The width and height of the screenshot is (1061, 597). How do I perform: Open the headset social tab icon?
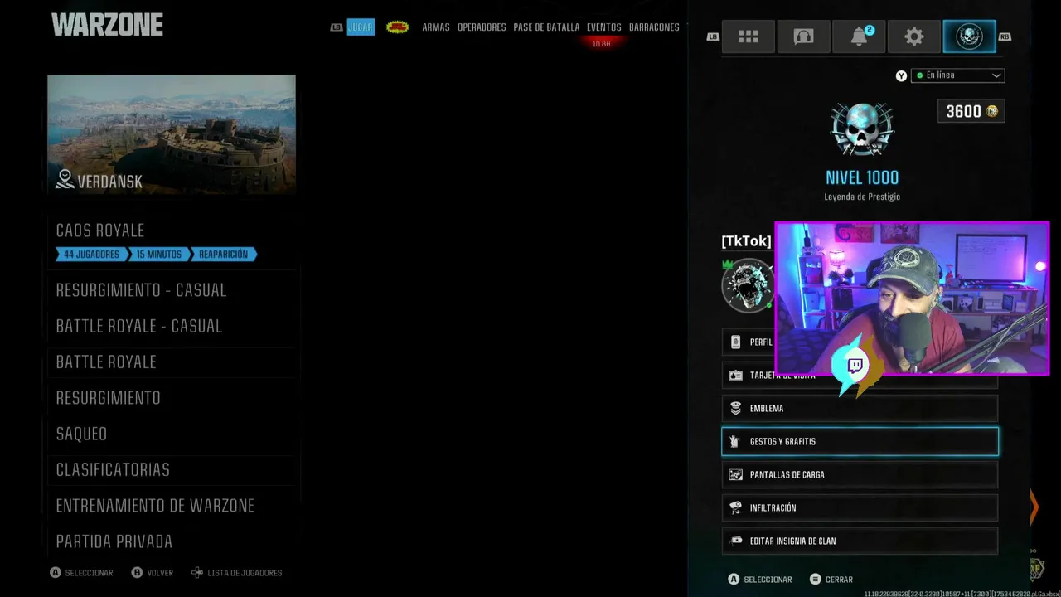803,36
